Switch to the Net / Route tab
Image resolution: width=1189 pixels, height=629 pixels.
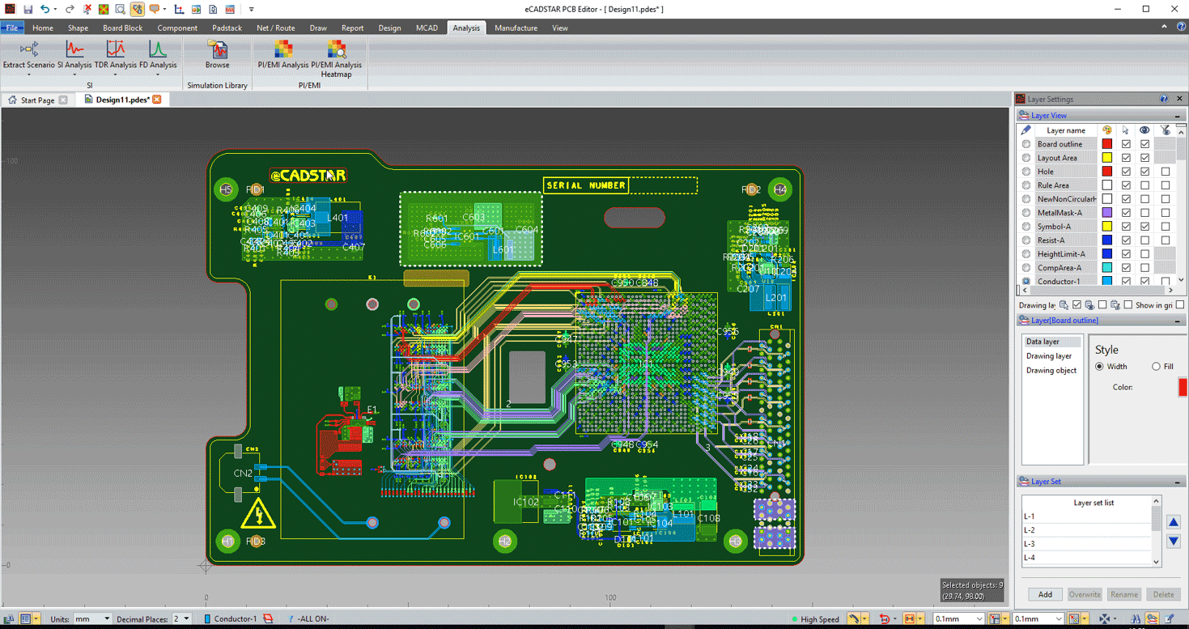point(275,28)
